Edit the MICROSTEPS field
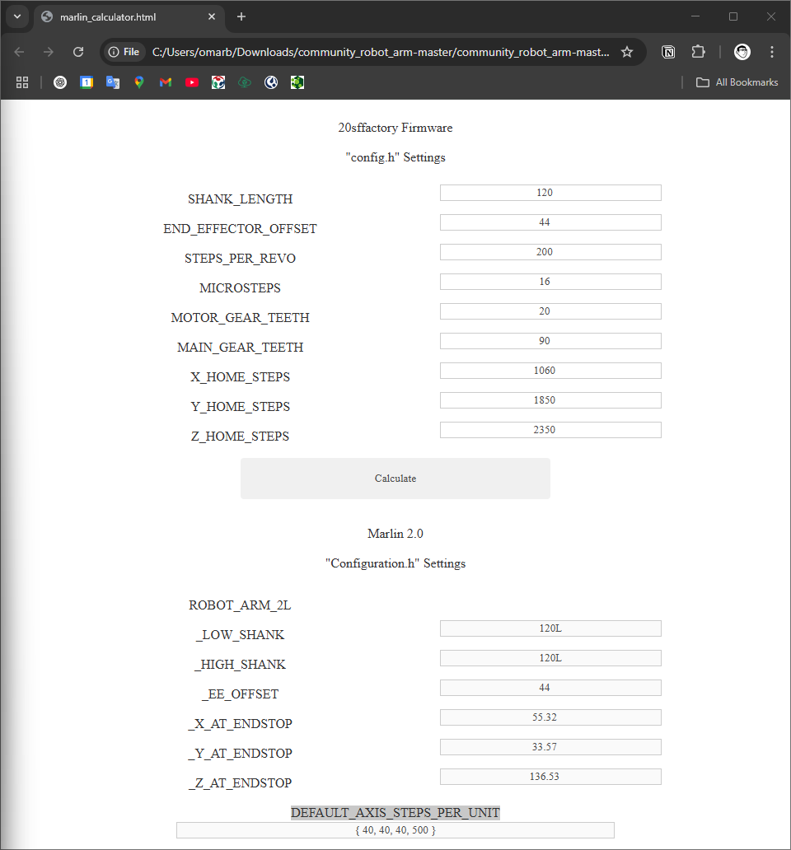 (x=550, y=282)
